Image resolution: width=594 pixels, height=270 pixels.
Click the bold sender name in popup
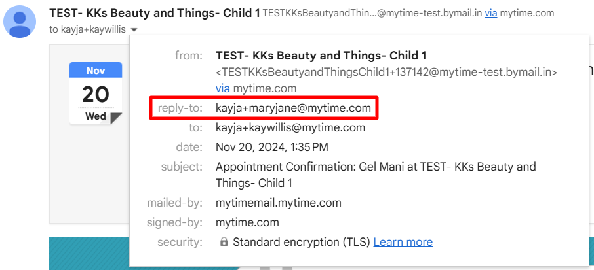click(x=321, y=56)
